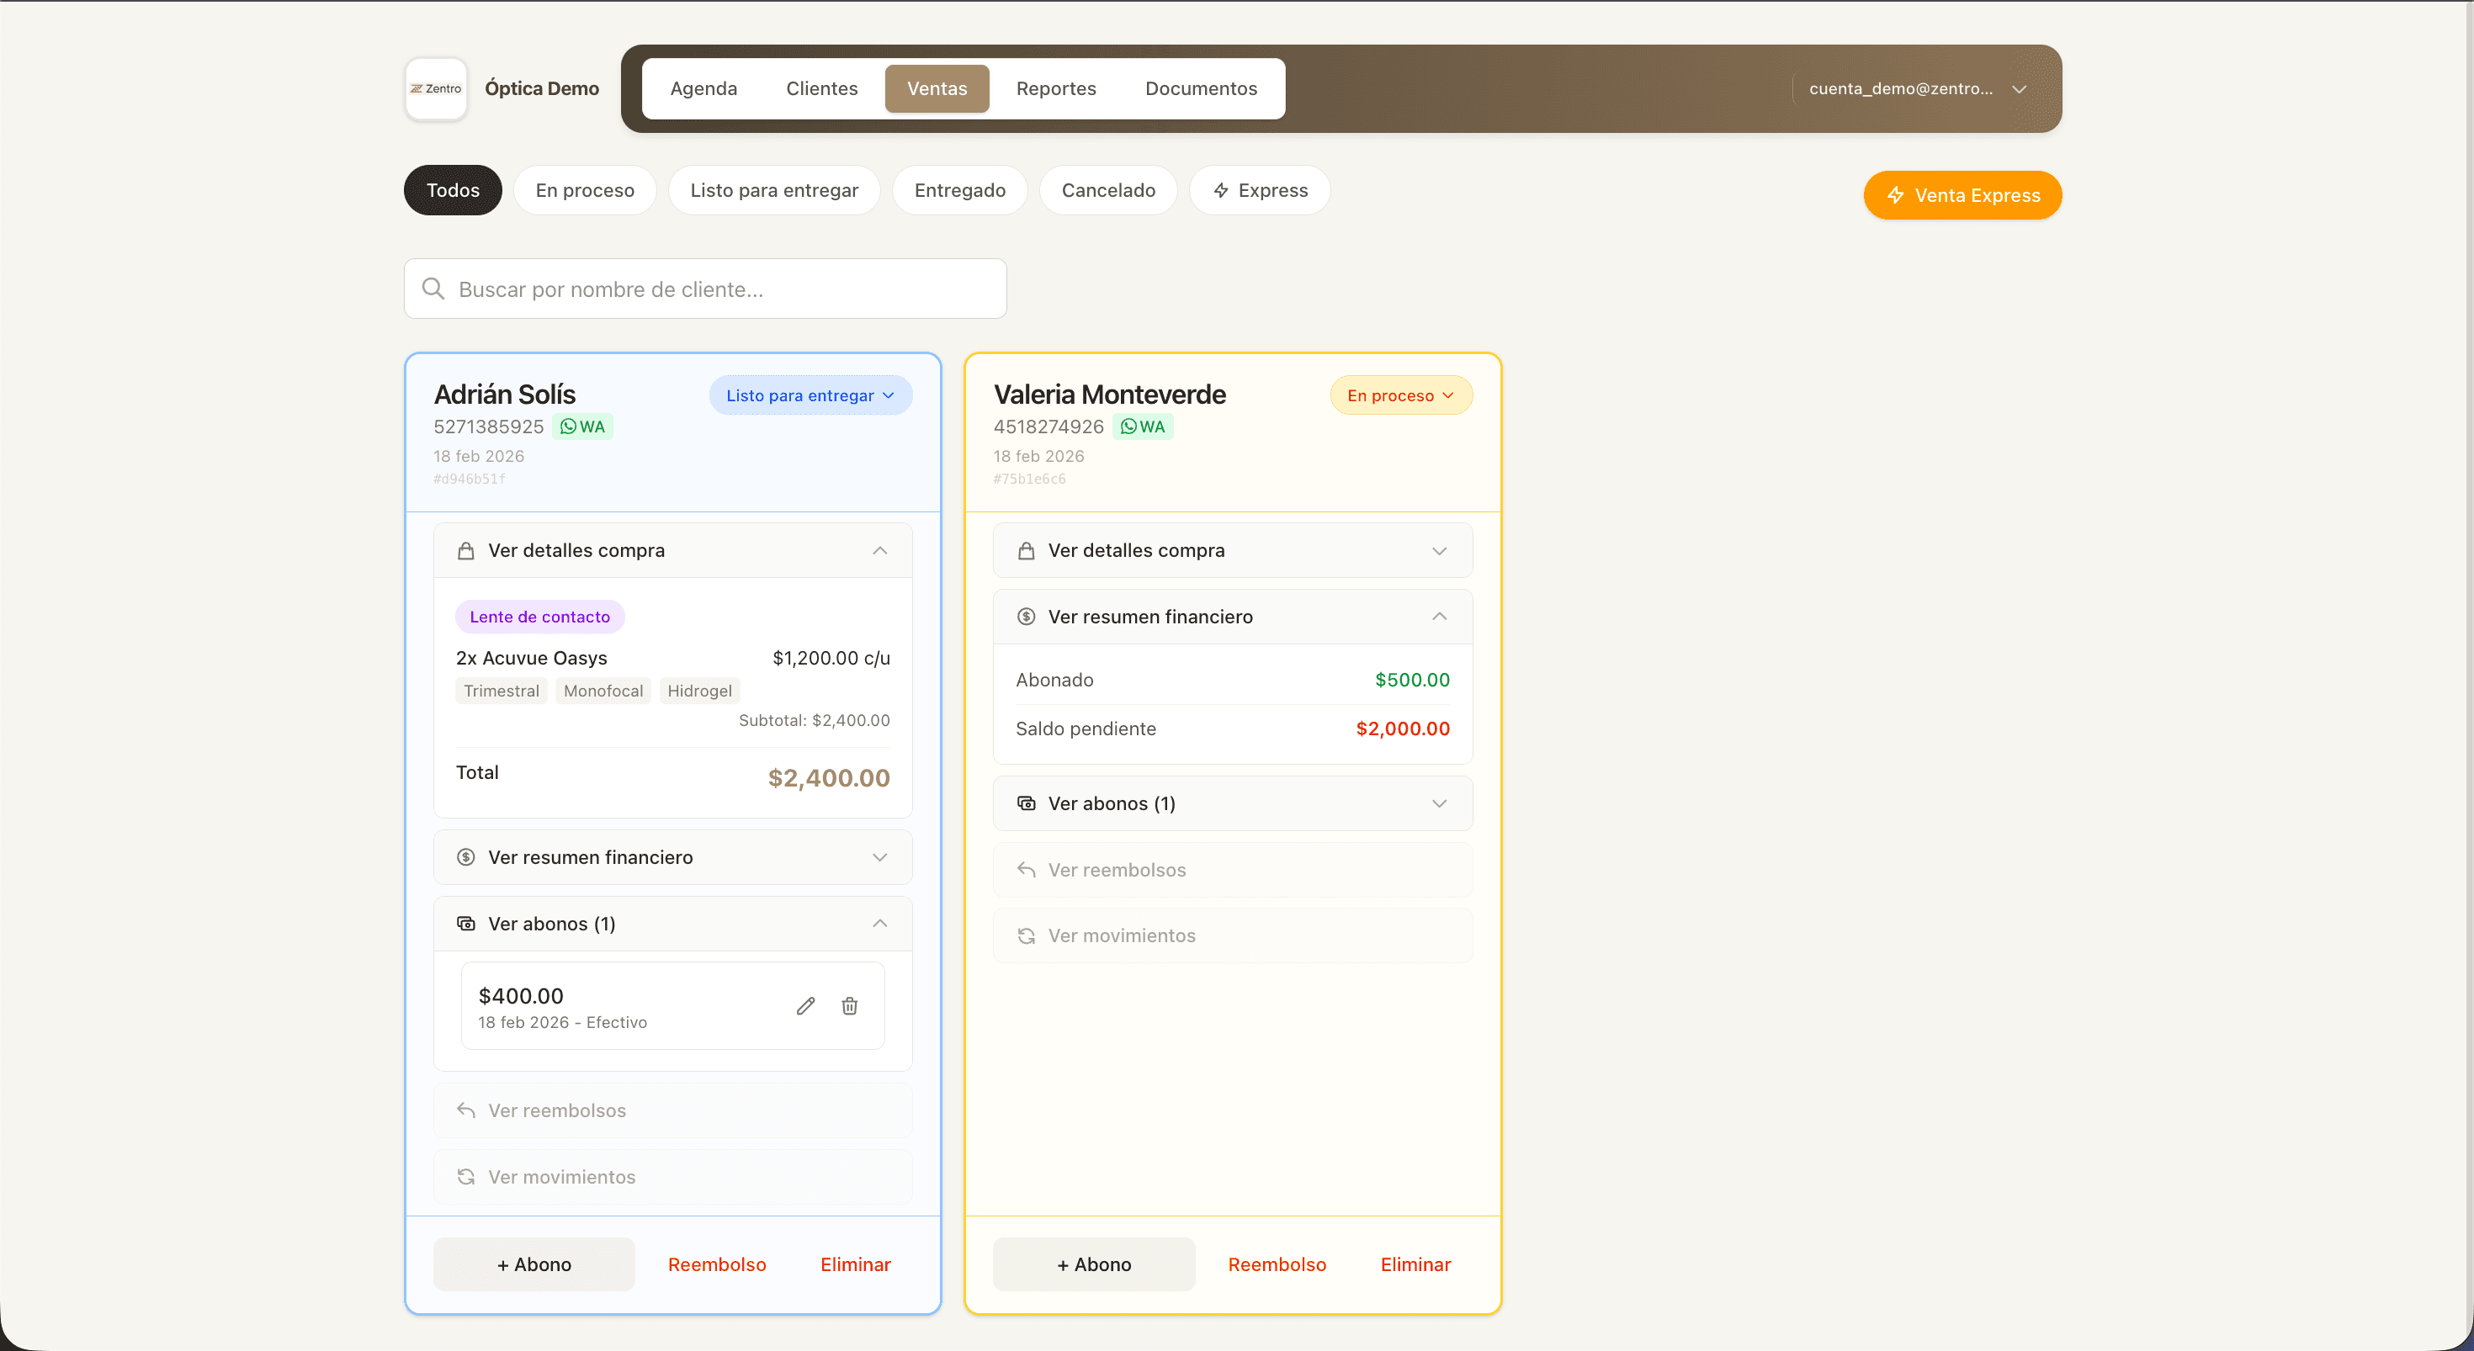Click the Zentro logo next to Óptica Demo
Viewport: 2474px width, 1351px height.
coord(435,88)
